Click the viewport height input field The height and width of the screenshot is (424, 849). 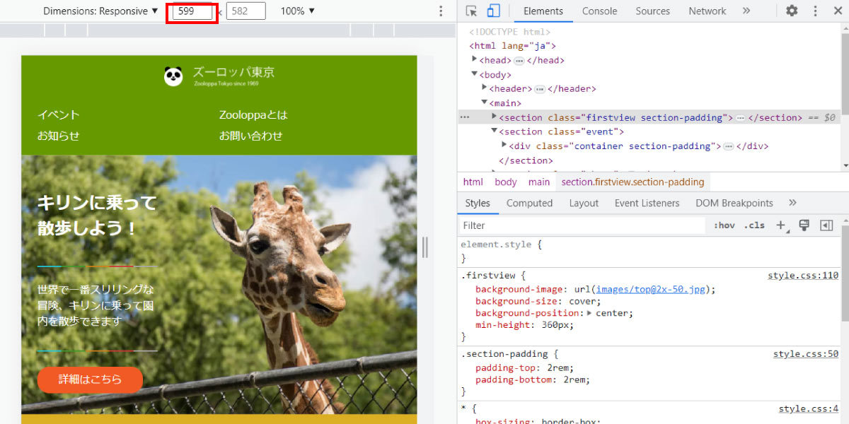click(246, 11)
